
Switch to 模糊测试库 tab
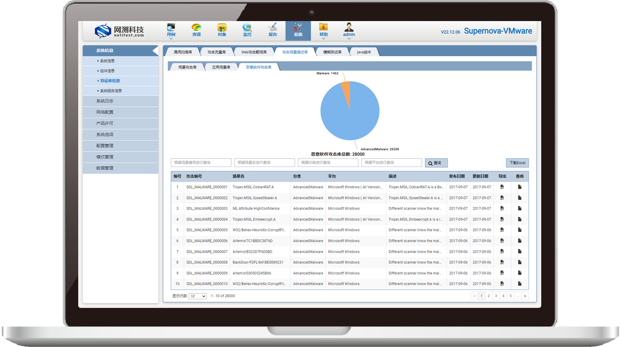point(332,52)
